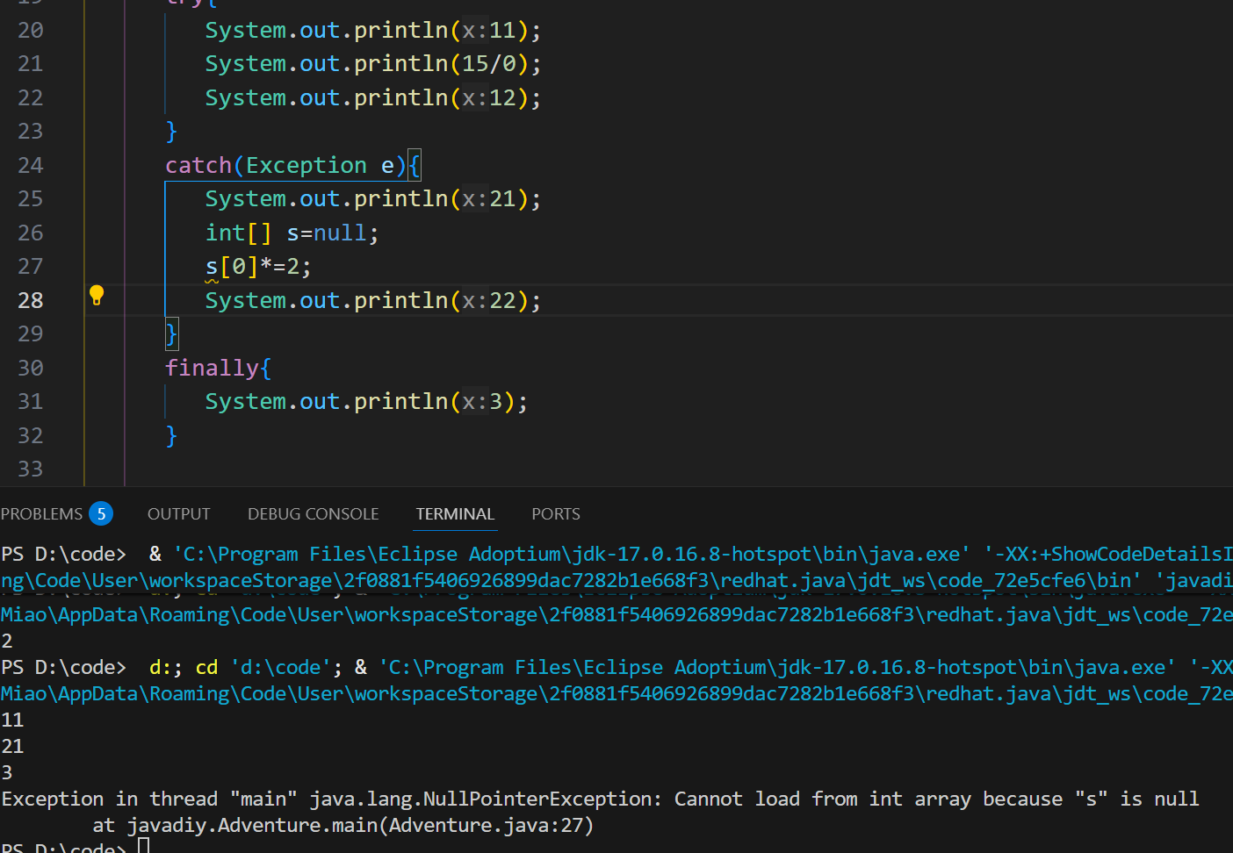Image resolution: width=1233 pixels, height=853 pixels.
Task: Open the PROBLEMS panel tab
Action: click(x=41, y=513)
